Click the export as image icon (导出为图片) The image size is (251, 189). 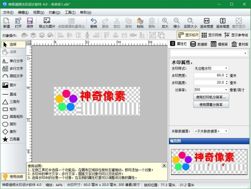(x=47, y=23)
